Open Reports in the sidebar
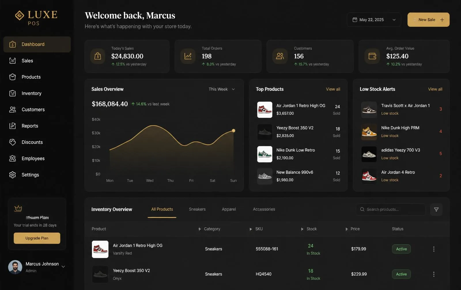This screenshot has width=461, height=290. click(37, 126)
